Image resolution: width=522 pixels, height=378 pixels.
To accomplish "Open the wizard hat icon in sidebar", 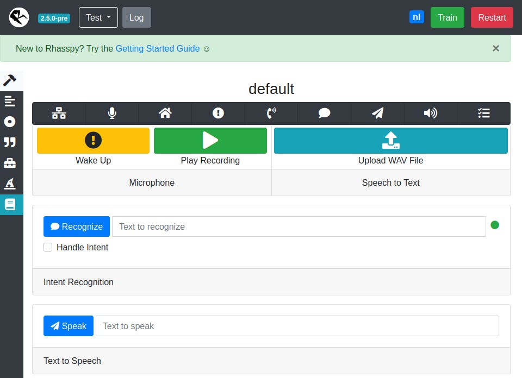I will tap(10, 184).
